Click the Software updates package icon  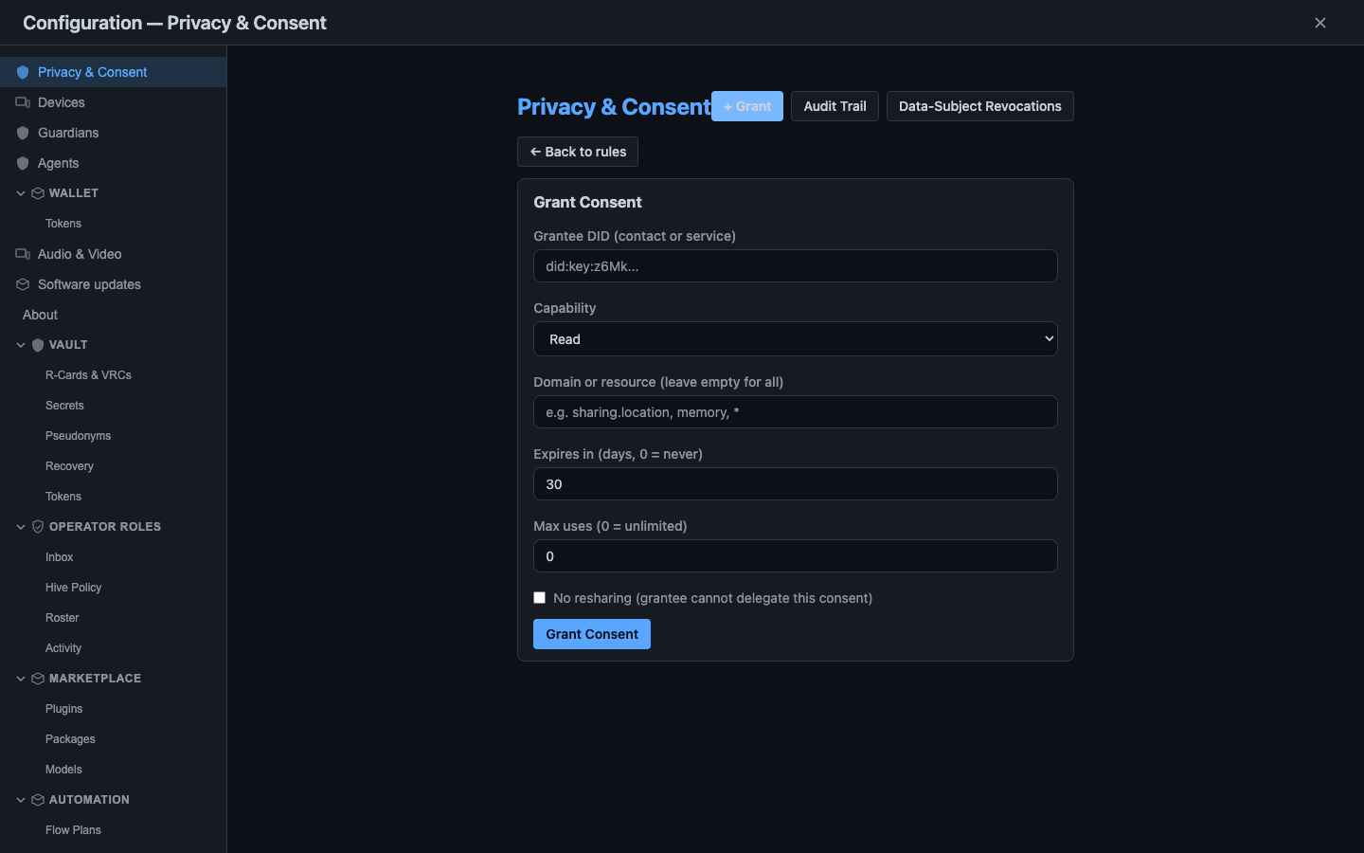pyautogui.click(x=23, y=284)
